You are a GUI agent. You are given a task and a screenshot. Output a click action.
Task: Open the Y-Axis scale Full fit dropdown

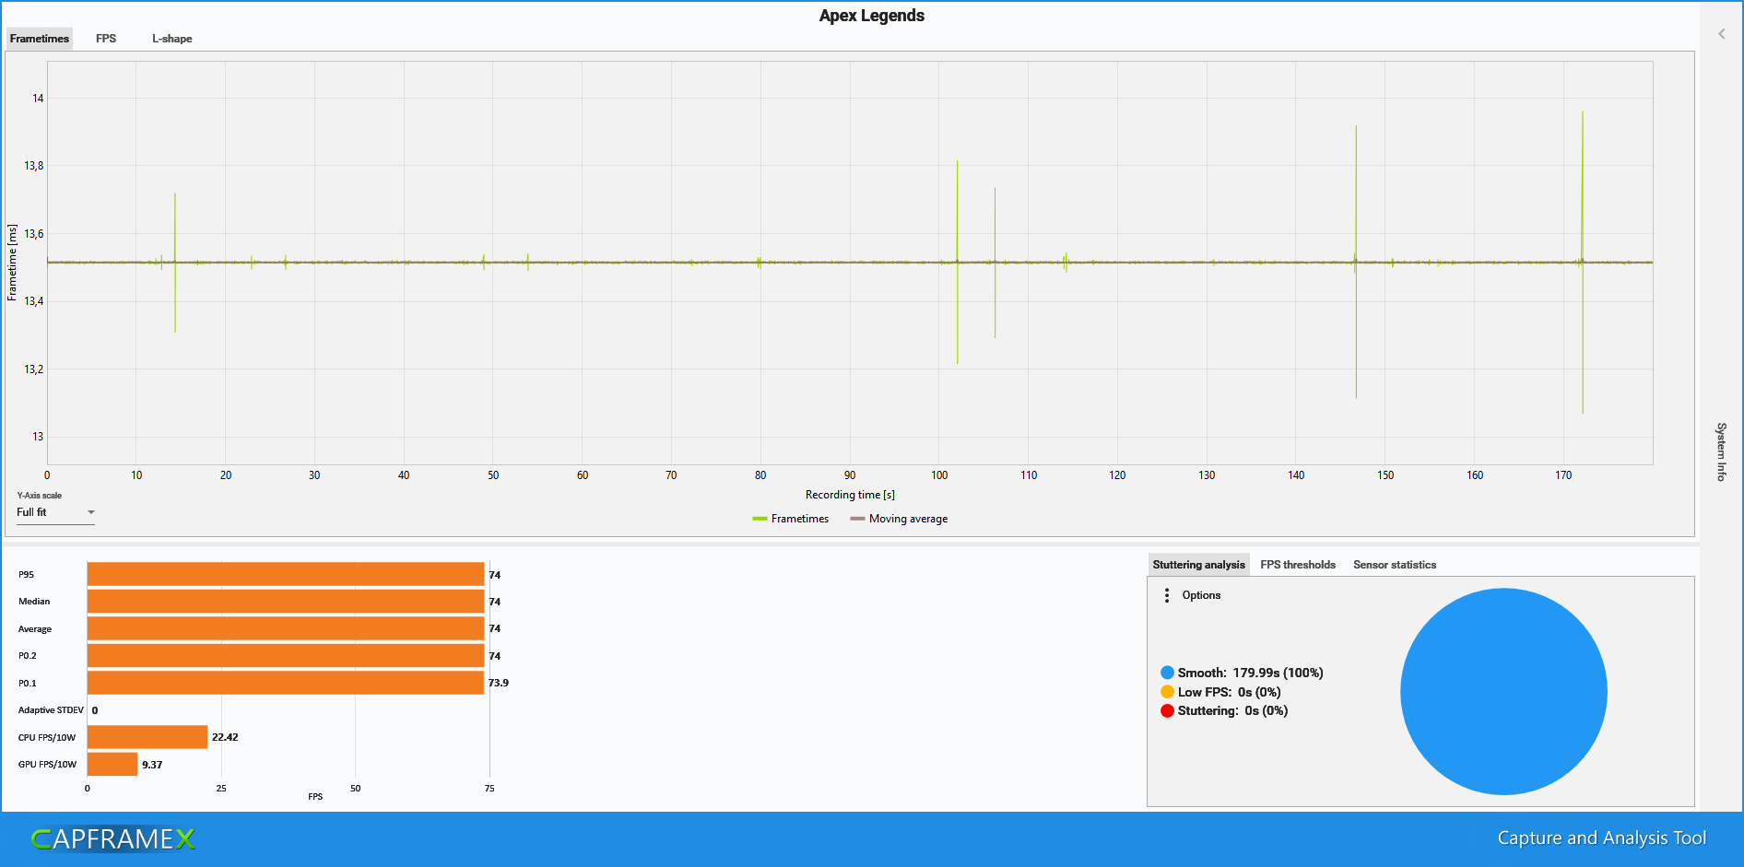click(55, 512)
